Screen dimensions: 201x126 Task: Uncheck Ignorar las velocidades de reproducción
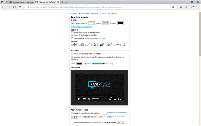point(72,117)
